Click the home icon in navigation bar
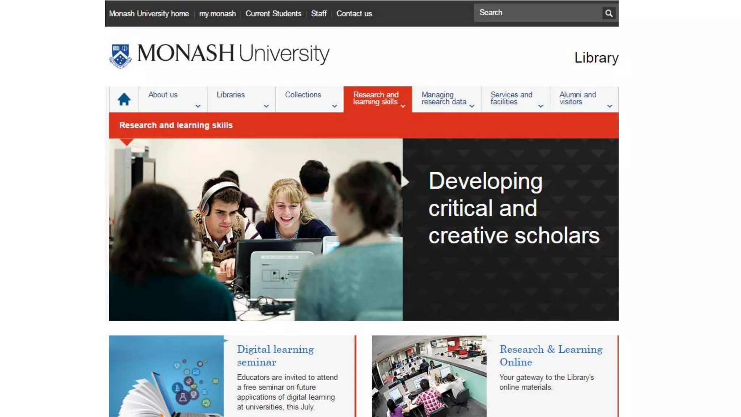 click(x=124, y=99)
